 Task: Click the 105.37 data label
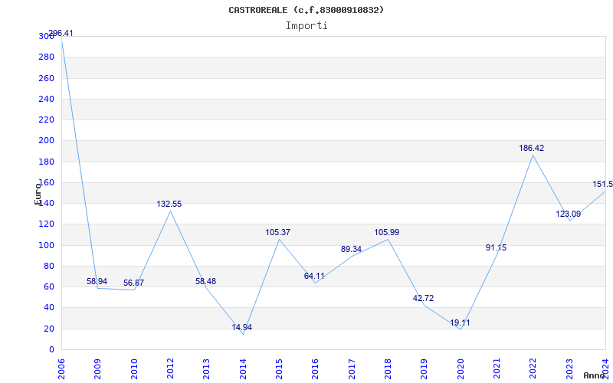[x=278, y=232]
